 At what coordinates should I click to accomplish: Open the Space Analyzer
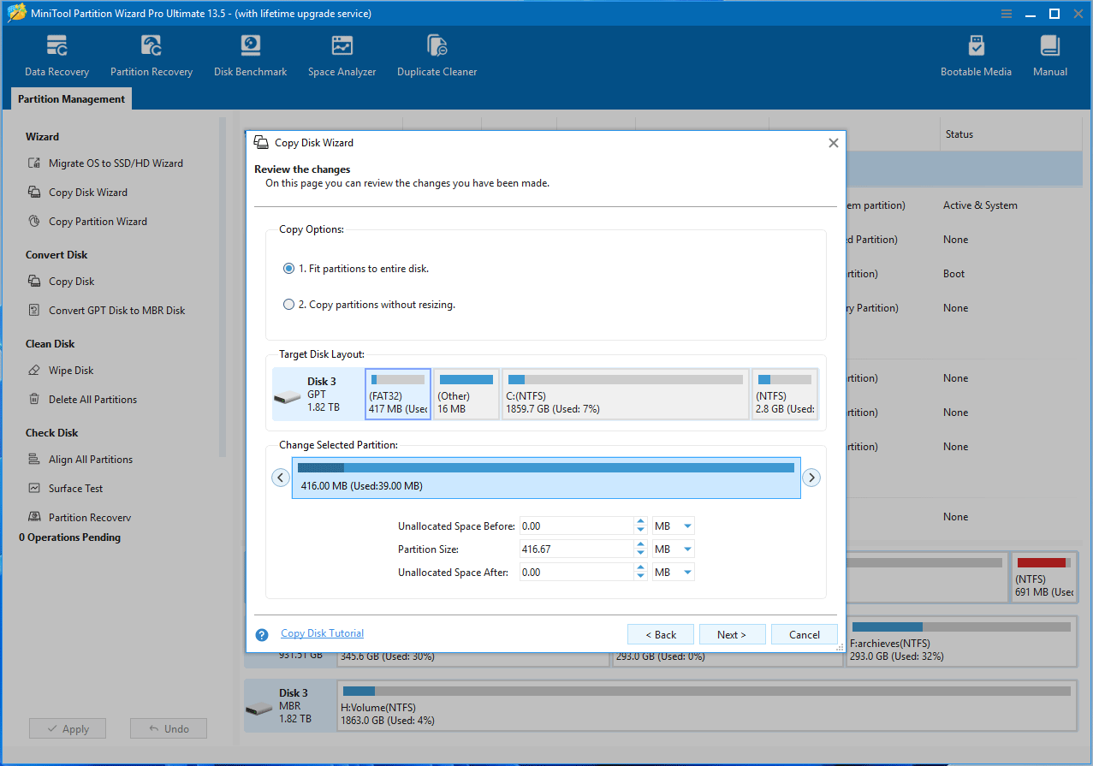342,54
